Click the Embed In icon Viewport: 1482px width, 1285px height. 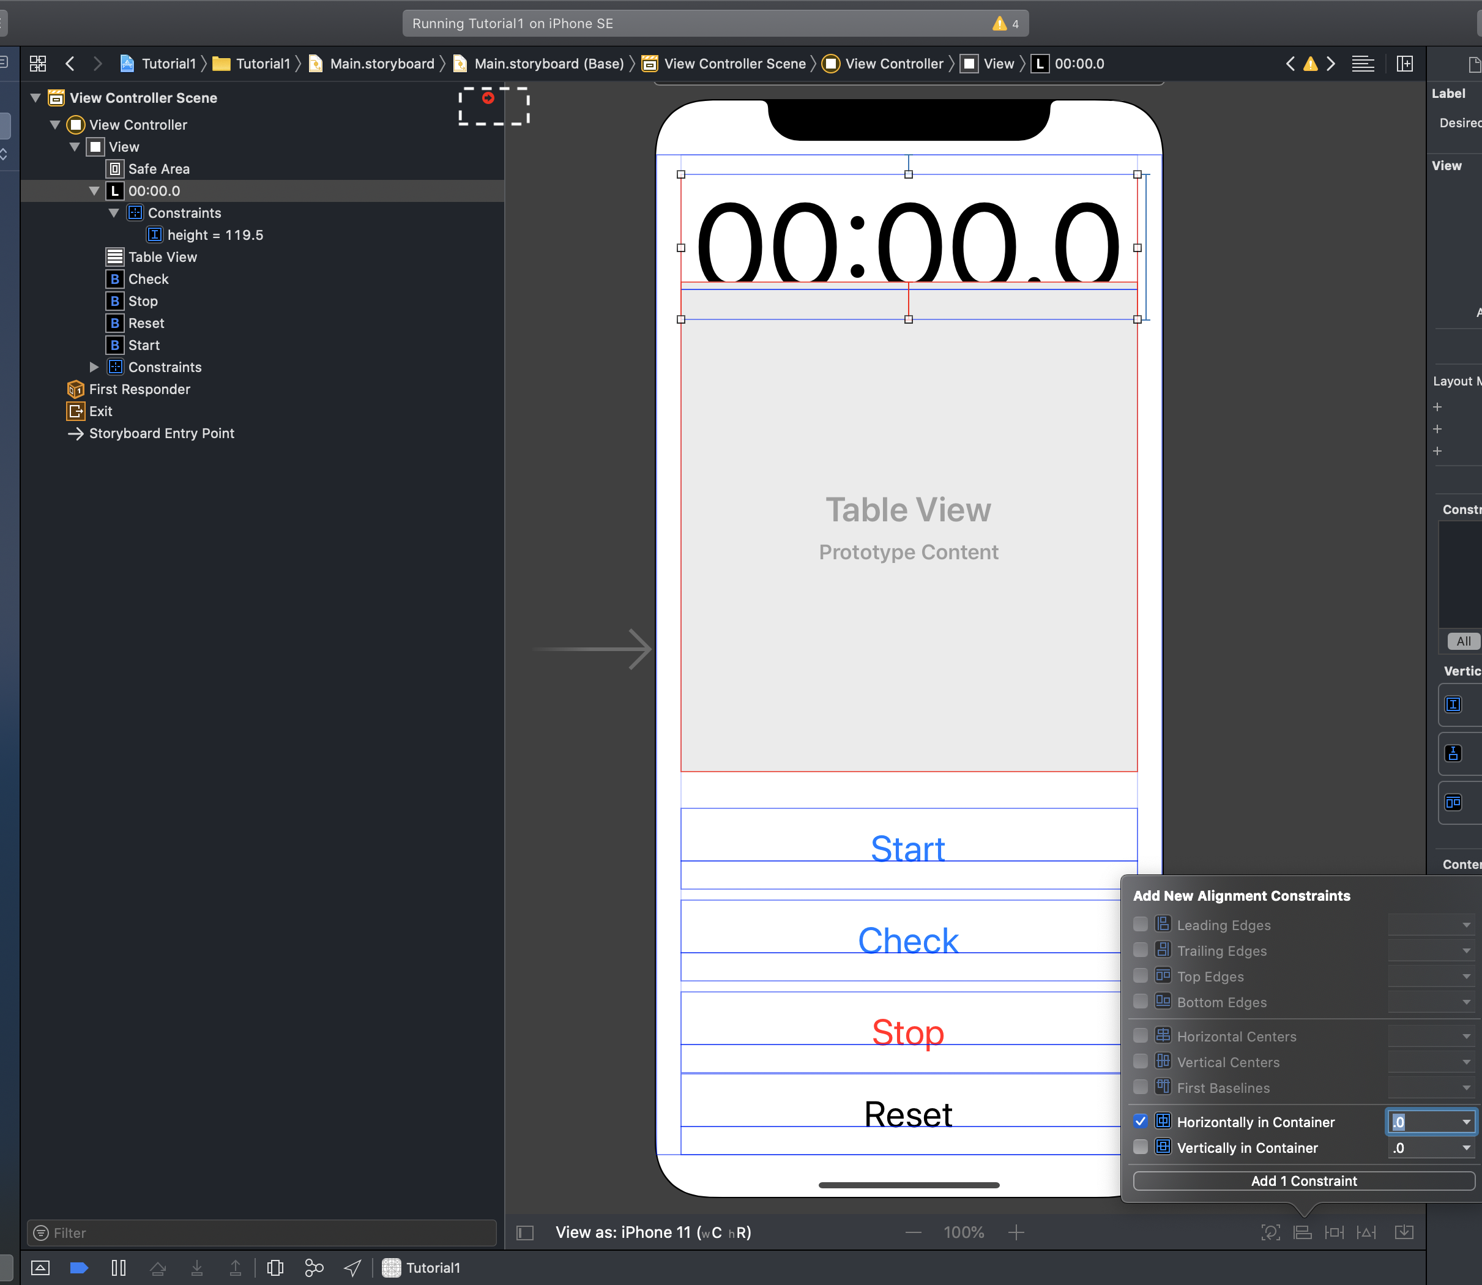[x=1403, y=1232]
